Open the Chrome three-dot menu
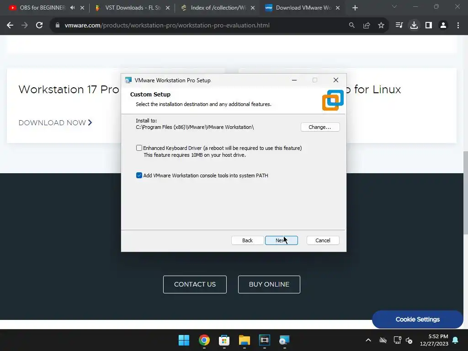Viewport: 468px width, 351px height. (458, 26)
